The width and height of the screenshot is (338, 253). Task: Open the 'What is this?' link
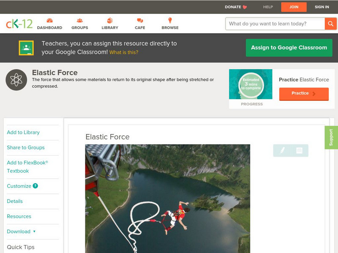pos(124,52)
